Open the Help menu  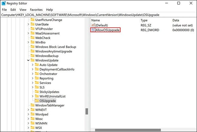(49, 10)
